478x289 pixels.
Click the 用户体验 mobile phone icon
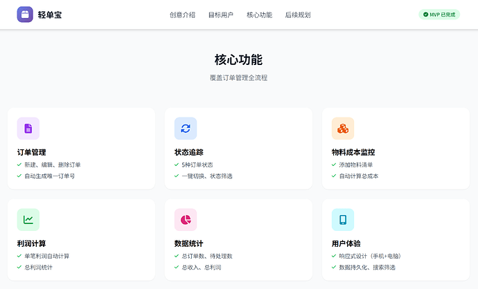[x=343, y=220]
